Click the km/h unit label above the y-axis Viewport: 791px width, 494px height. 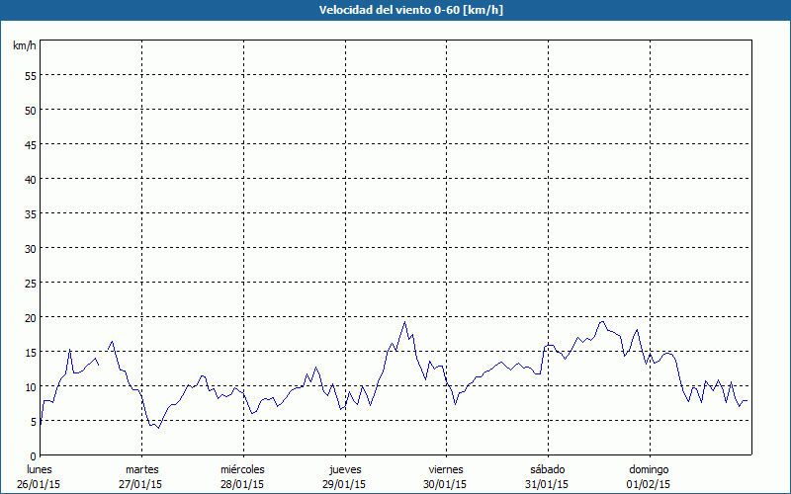pyautogui.click(x=24, y=46)
